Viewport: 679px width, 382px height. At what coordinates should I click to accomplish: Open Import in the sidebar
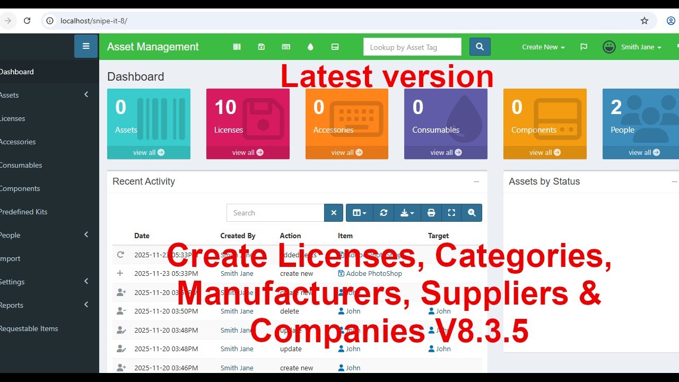49,258
